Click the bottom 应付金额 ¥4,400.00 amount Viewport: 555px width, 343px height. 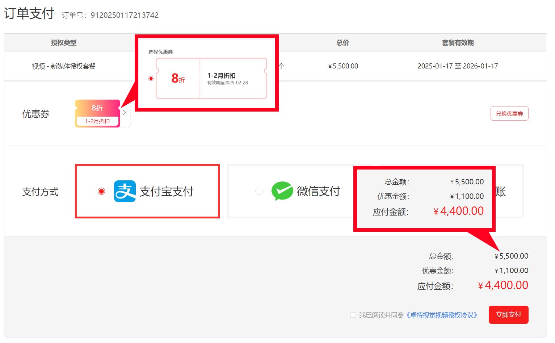(503, 285)
